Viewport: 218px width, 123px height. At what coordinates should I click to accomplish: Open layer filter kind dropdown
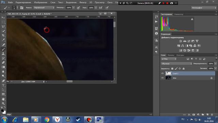click(169, 59)
